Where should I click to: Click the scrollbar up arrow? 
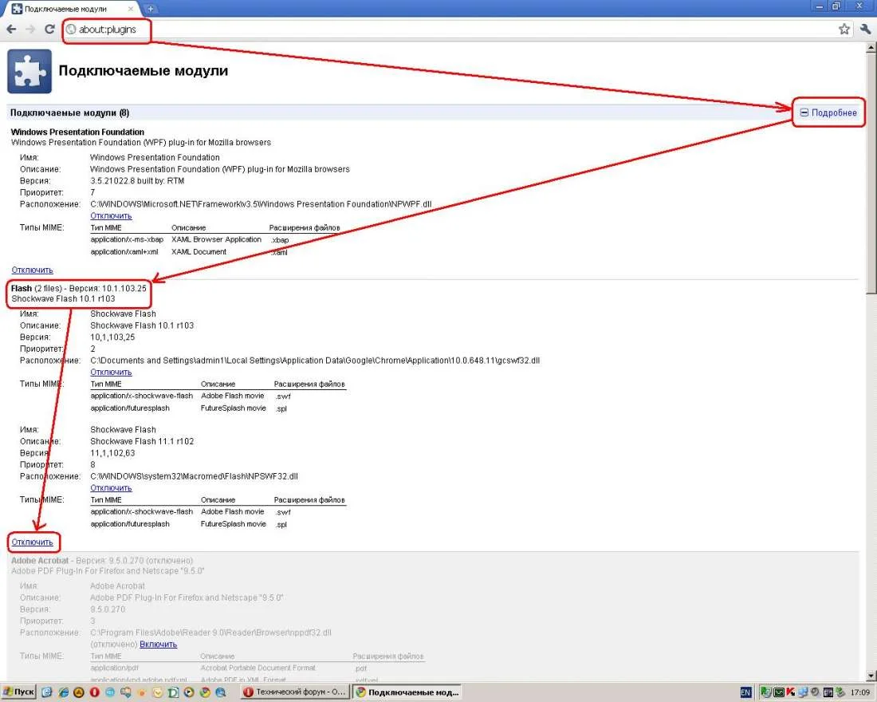pos(871,48)
